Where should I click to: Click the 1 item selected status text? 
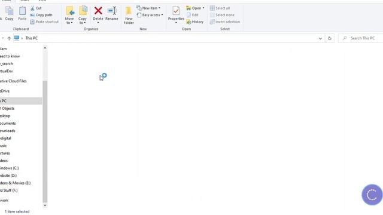17,211
